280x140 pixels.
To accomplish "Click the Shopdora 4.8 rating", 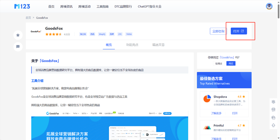I will pyautogui.click(x=241, y=97).
